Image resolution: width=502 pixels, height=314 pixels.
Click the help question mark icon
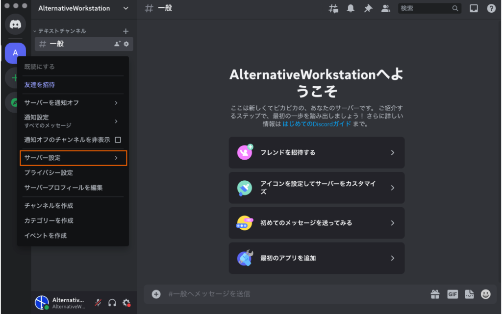[x=491, y=8]
